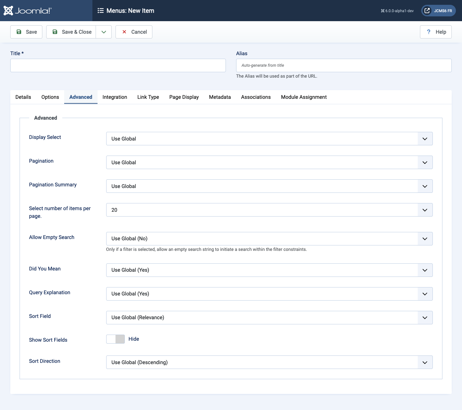The width and height of the screenshot is (462, 410).
Task: Click the Menus: New Item page title
Action: click(x=130, y=11)
